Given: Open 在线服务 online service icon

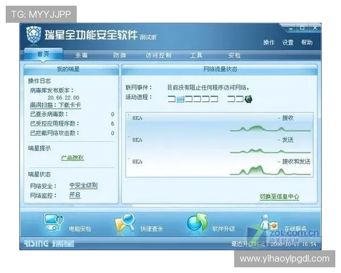Looking at the screenshot, I should tap(269, 222).
